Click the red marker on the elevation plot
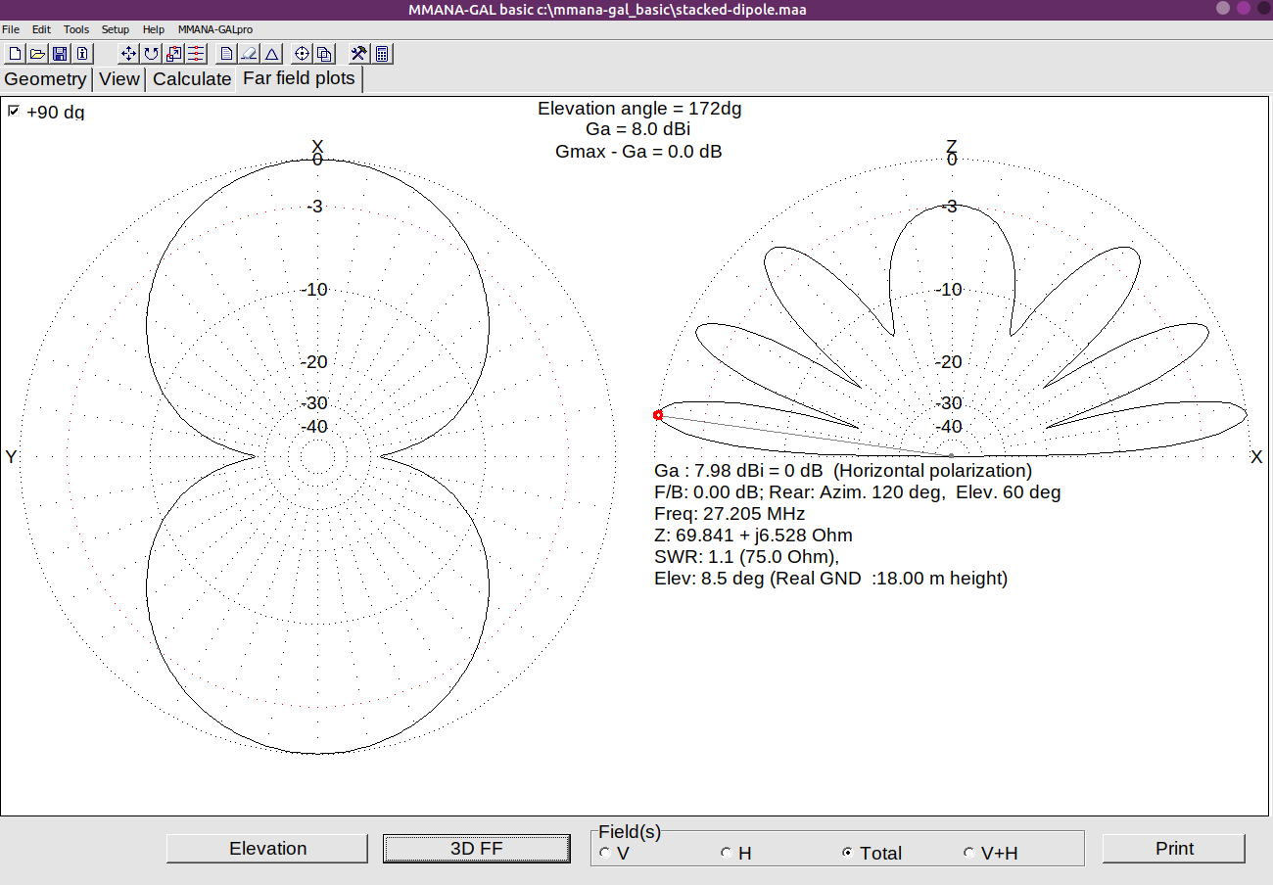The width and height of the screenshot is (1273, 885). (657, 414)
